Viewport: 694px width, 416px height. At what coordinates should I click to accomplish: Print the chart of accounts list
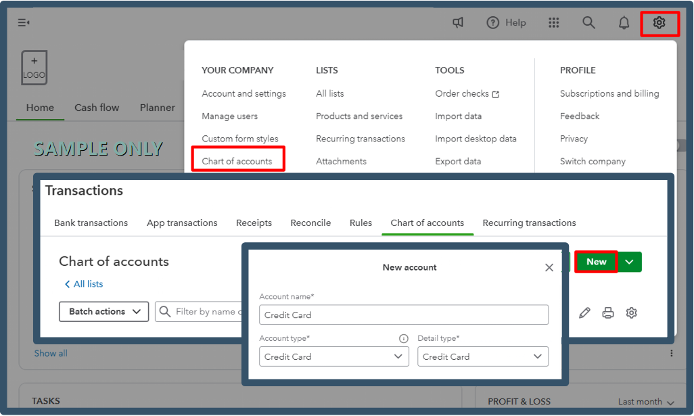click(608, 313)
